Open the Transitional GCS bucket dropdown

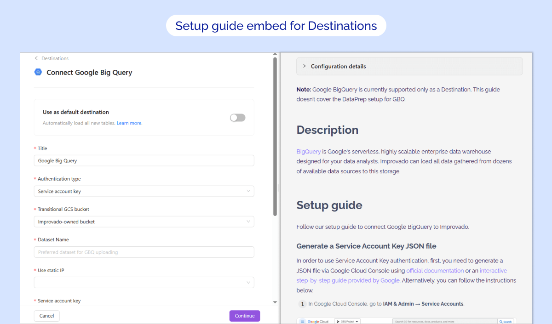144,222
